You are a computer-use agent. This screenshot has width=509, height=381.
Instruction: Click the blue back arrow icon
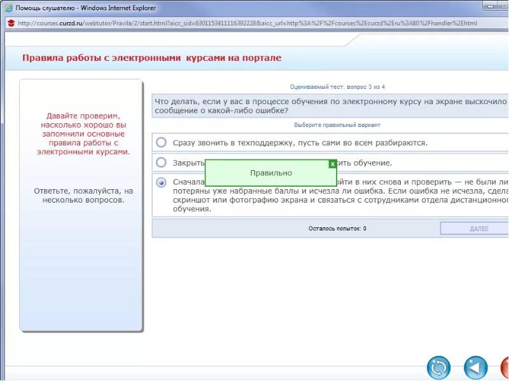coord(475,368)
